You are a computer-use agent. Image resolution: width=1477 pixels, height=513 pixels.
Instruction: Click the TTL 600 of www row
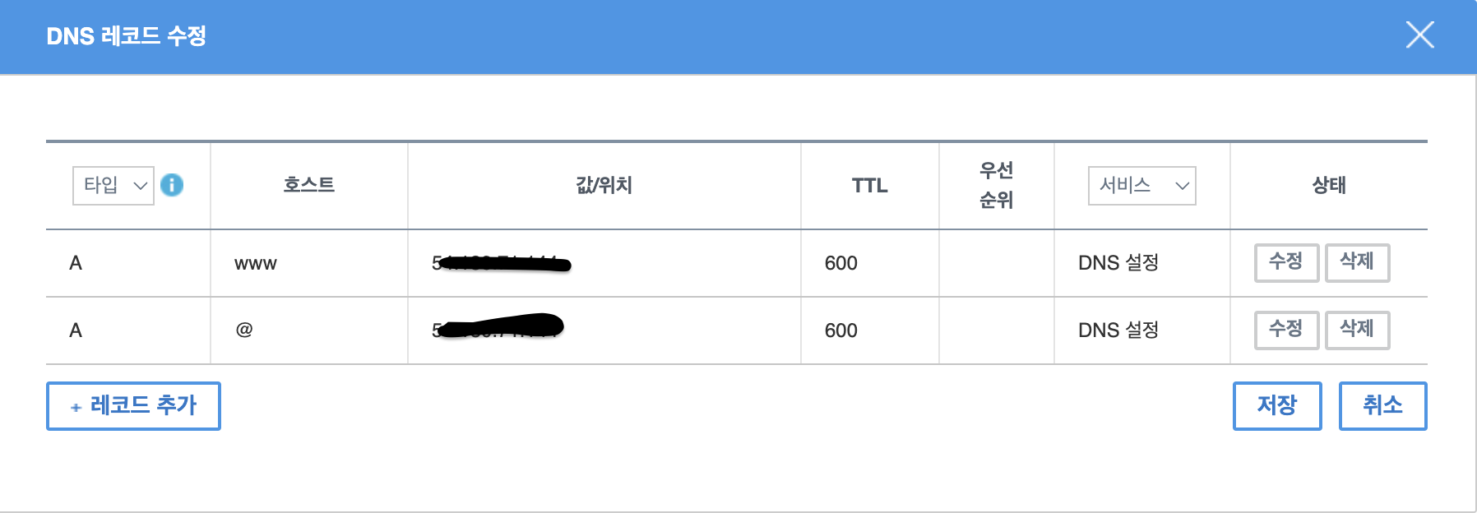840,263
